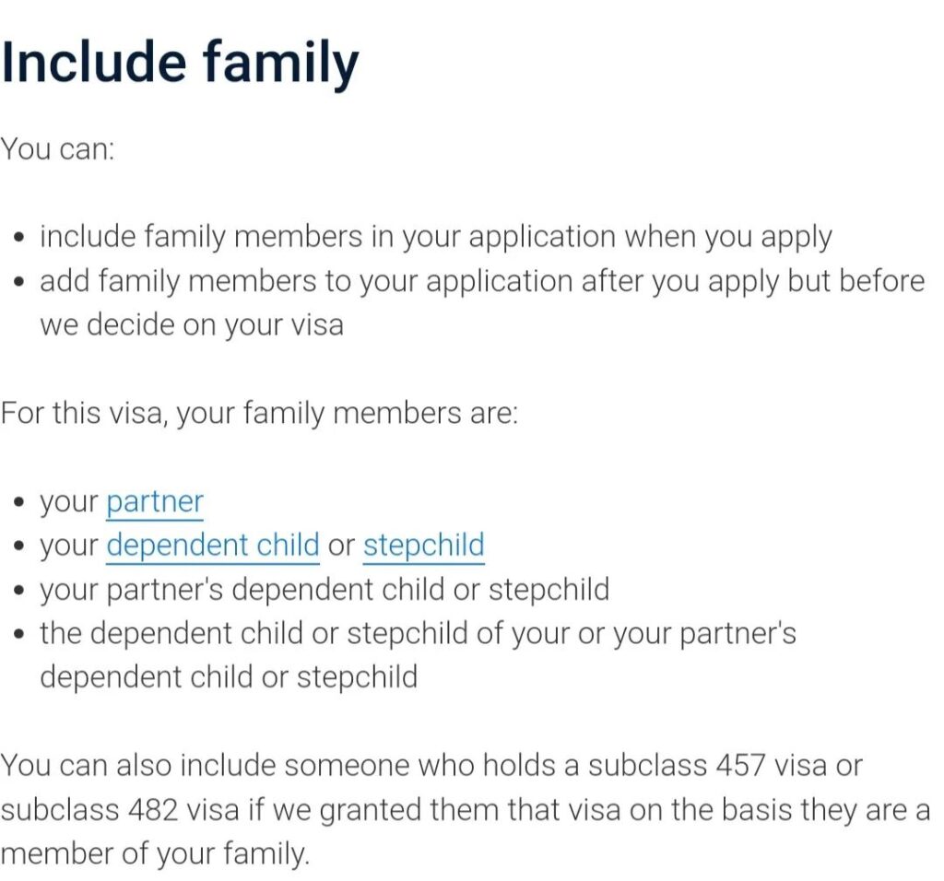Click bullet dot before "add family members"
Viewport: 944px width, 881px height.
coord(20,282)
